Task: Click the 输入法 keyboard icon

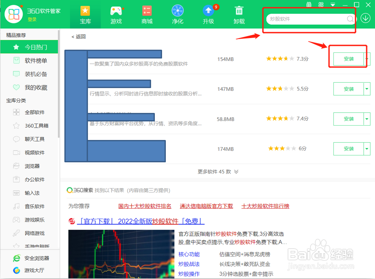Action: [x=16, y=193]
